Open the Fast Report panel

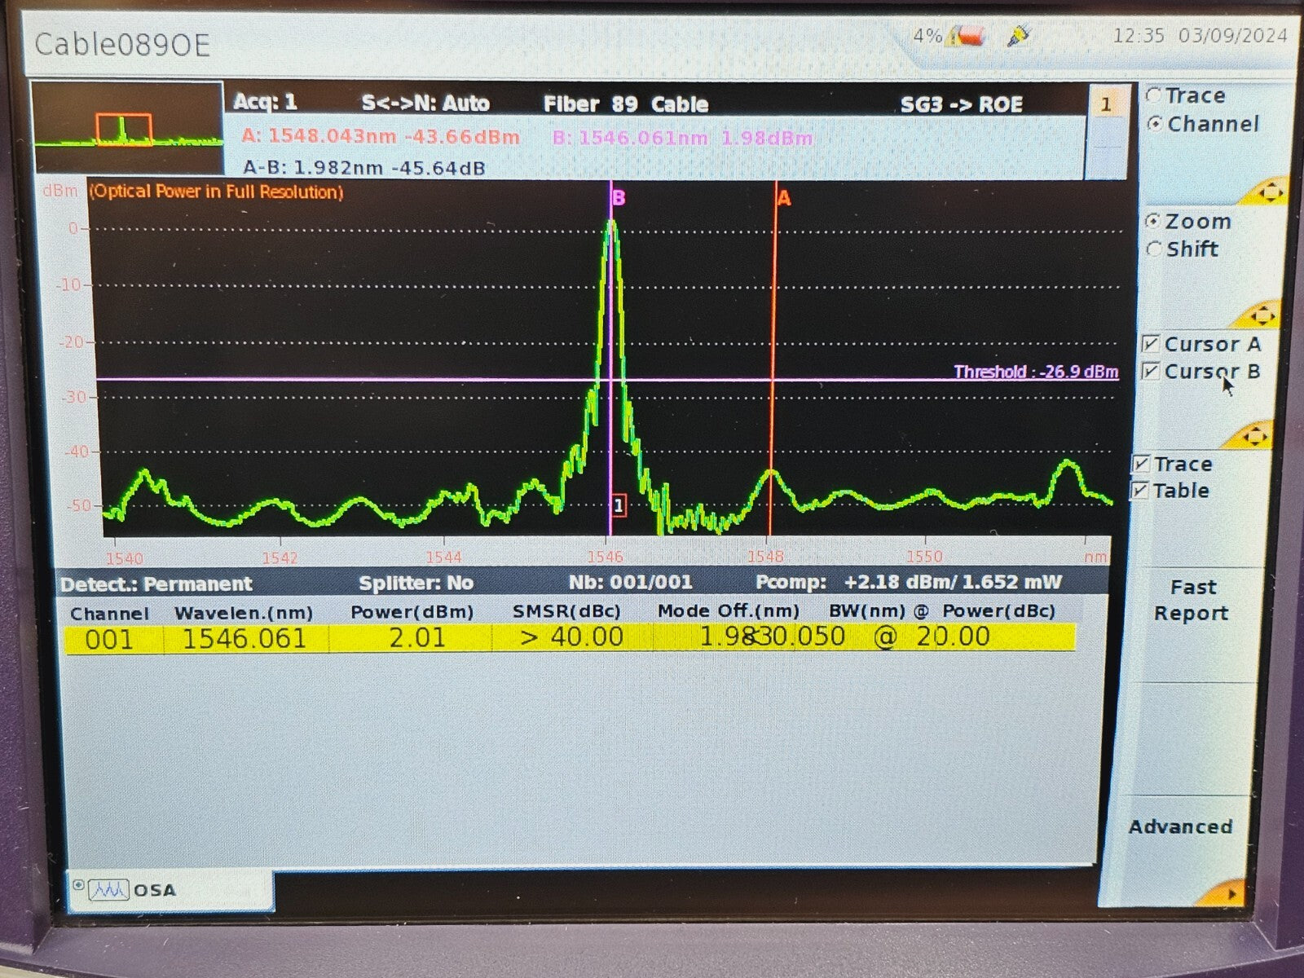(1192, 599)
